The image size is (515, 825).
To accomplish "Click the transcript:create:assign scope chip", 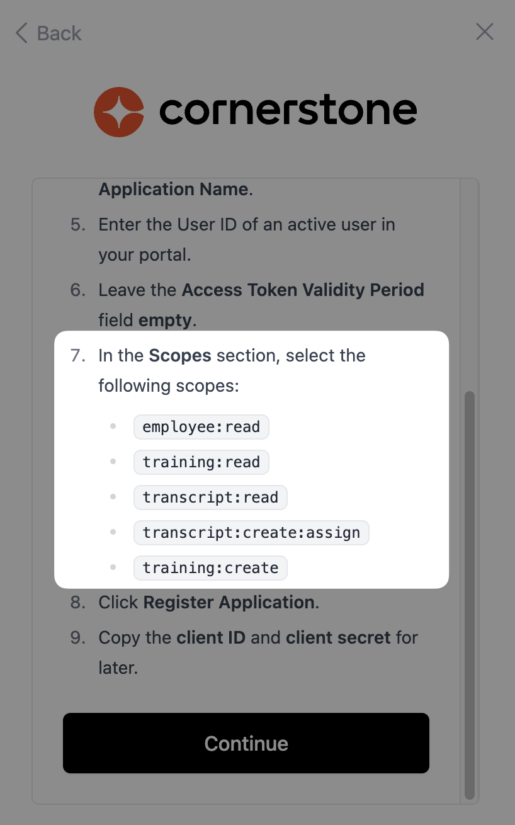I will point(251,533).
